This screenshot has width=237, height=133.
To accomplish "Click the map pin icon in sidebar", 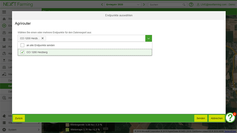I will pyautogui.click(x=4, y=53).
